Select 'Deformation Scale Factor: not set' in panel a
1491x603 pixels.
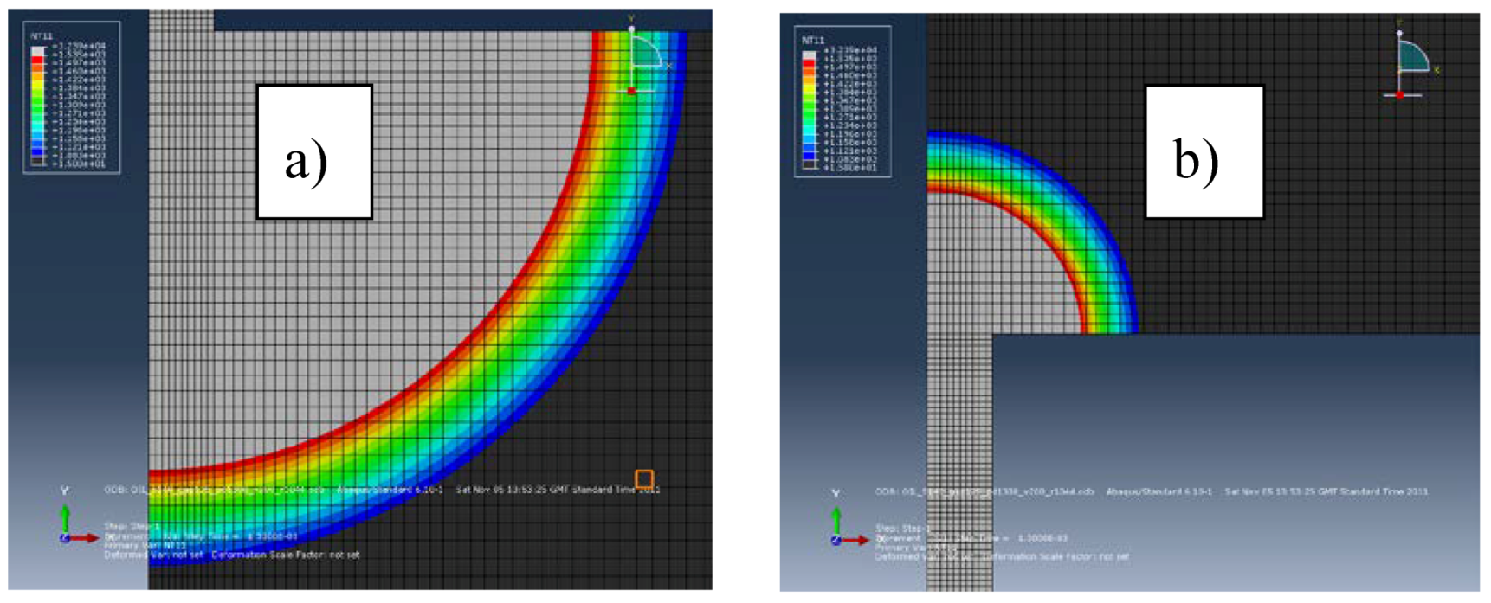pos(286,555)
